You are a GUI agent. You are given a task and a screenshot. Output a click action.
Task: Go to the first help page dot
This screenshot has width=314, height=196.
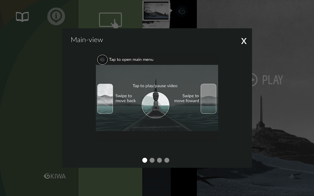(145, 160)
